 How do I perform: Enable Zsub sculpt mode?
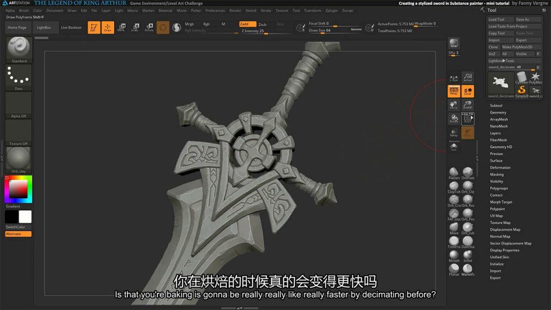(x=263, y=24)
